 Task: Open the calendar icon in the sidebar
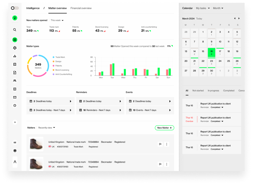[15, 64]
